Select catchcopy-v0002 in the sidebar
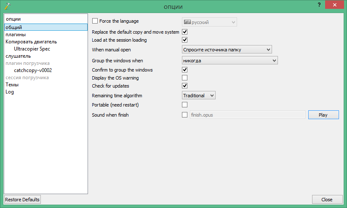 point(33,70)
